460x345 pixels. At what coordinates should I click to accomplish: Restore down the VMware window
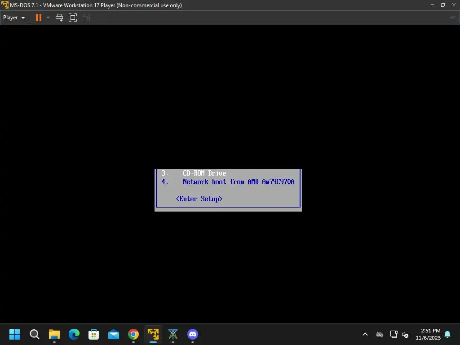point(443,5)
